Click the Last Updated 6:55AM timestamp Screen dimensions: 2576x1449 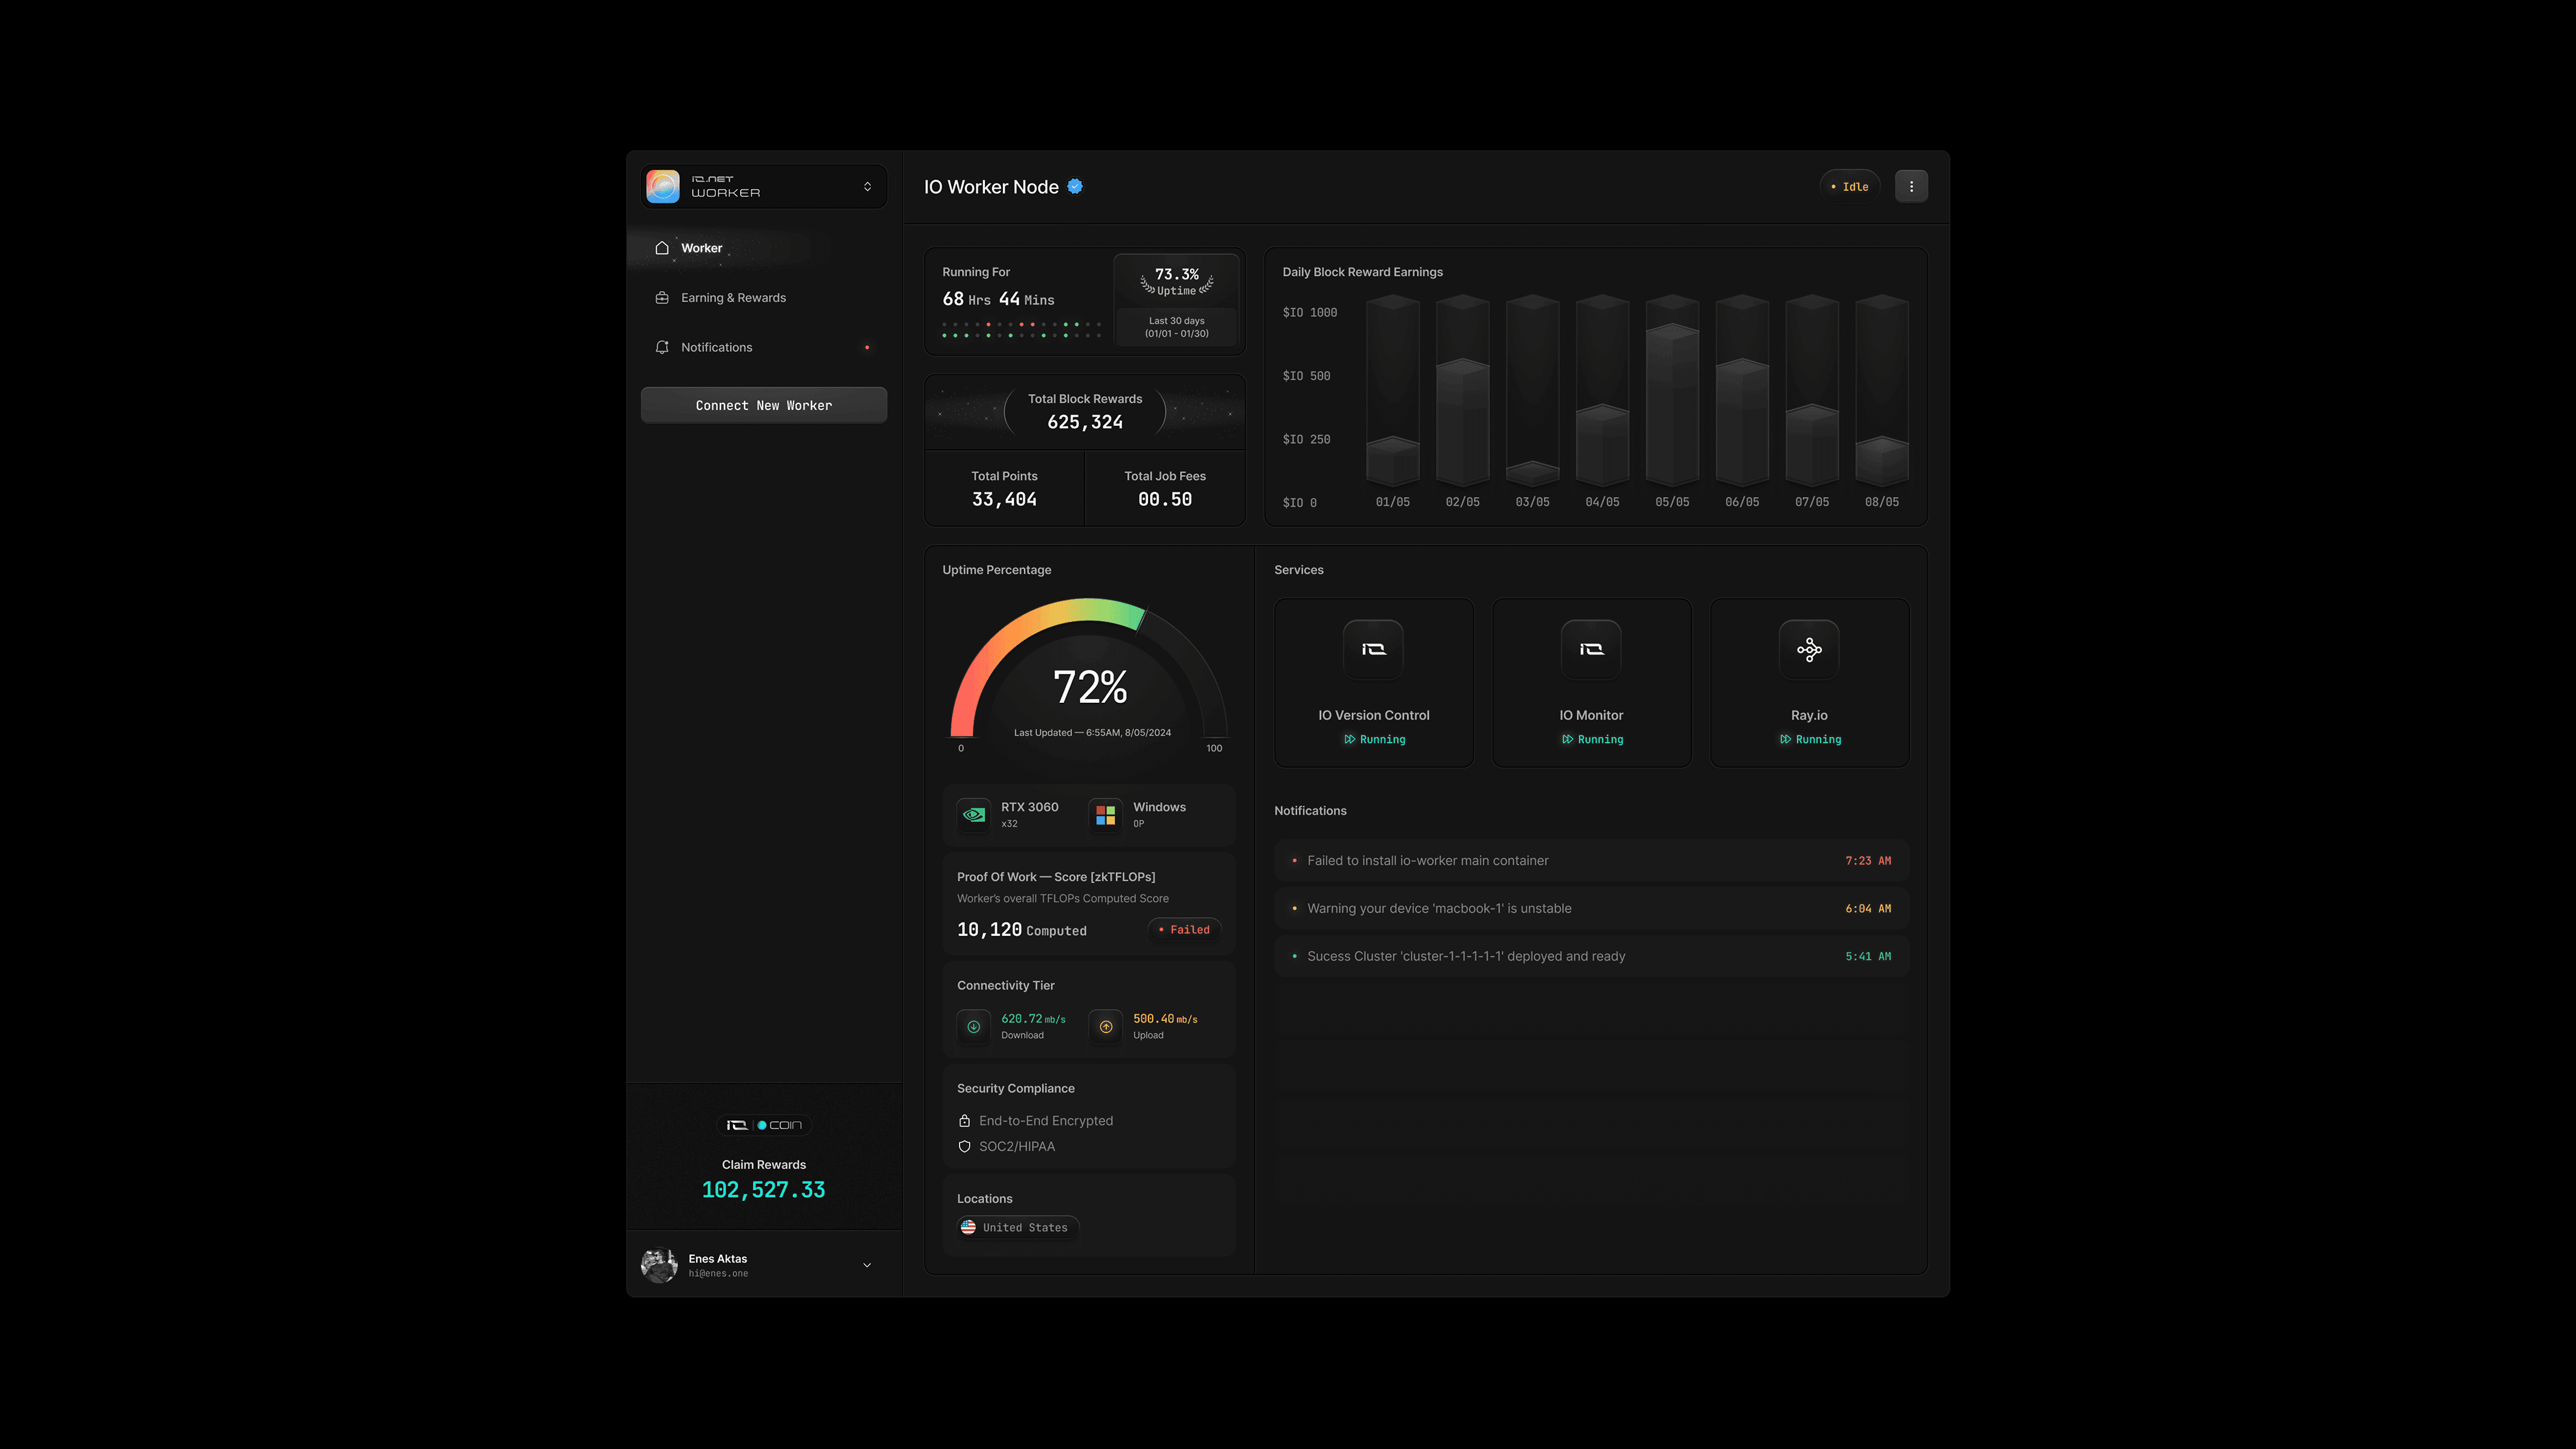coord(1092,733)
